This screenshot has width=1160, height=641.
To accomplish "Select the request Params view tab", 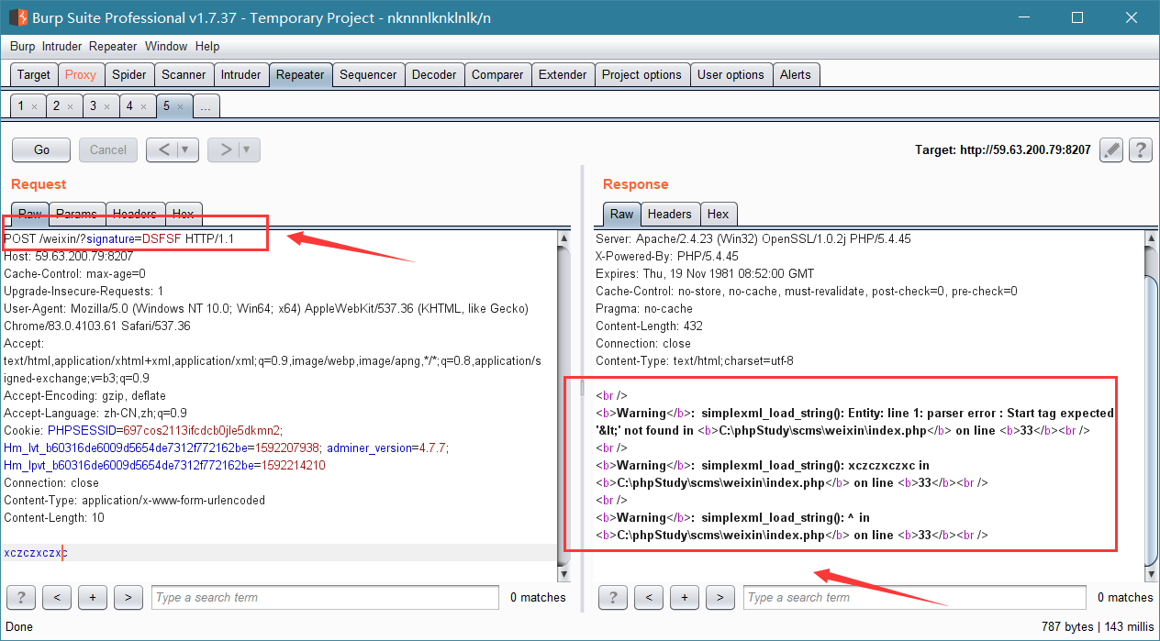I will (77, 214).
